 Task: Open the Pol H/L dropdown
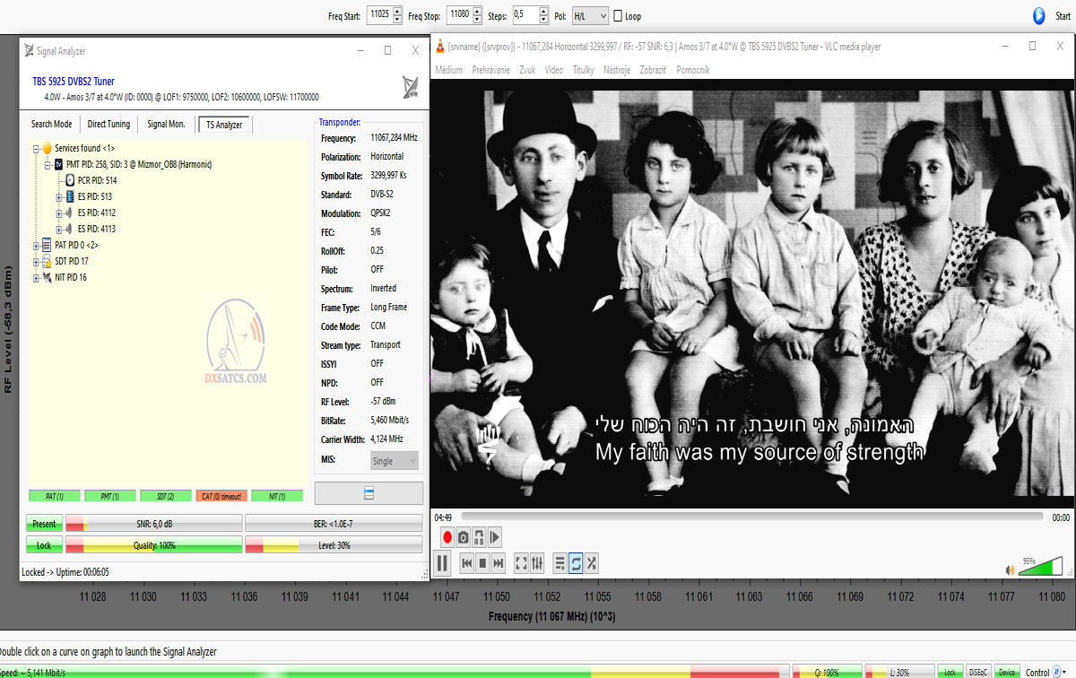click(x=589, y=16)
